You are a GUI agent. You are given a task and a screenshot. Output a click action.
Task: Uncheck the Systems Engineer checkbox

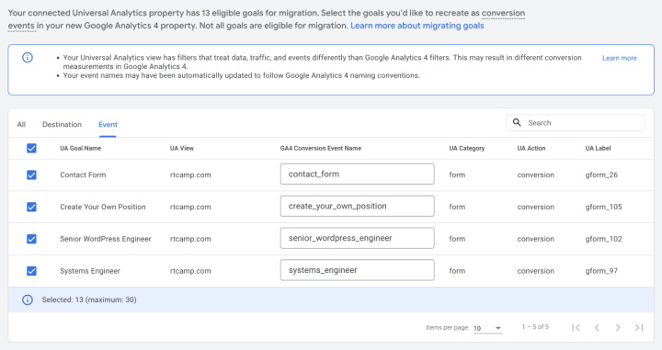[x=31, y=271]
